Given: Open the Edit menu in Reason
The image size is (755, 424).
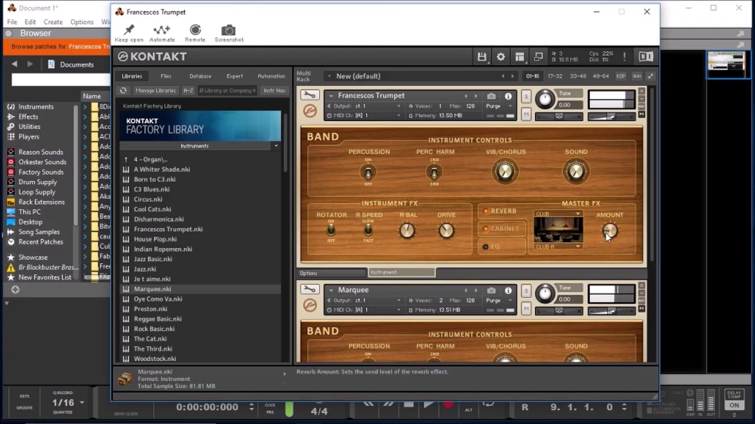Looking at the screenshot, I should click(x=30, y=22).
